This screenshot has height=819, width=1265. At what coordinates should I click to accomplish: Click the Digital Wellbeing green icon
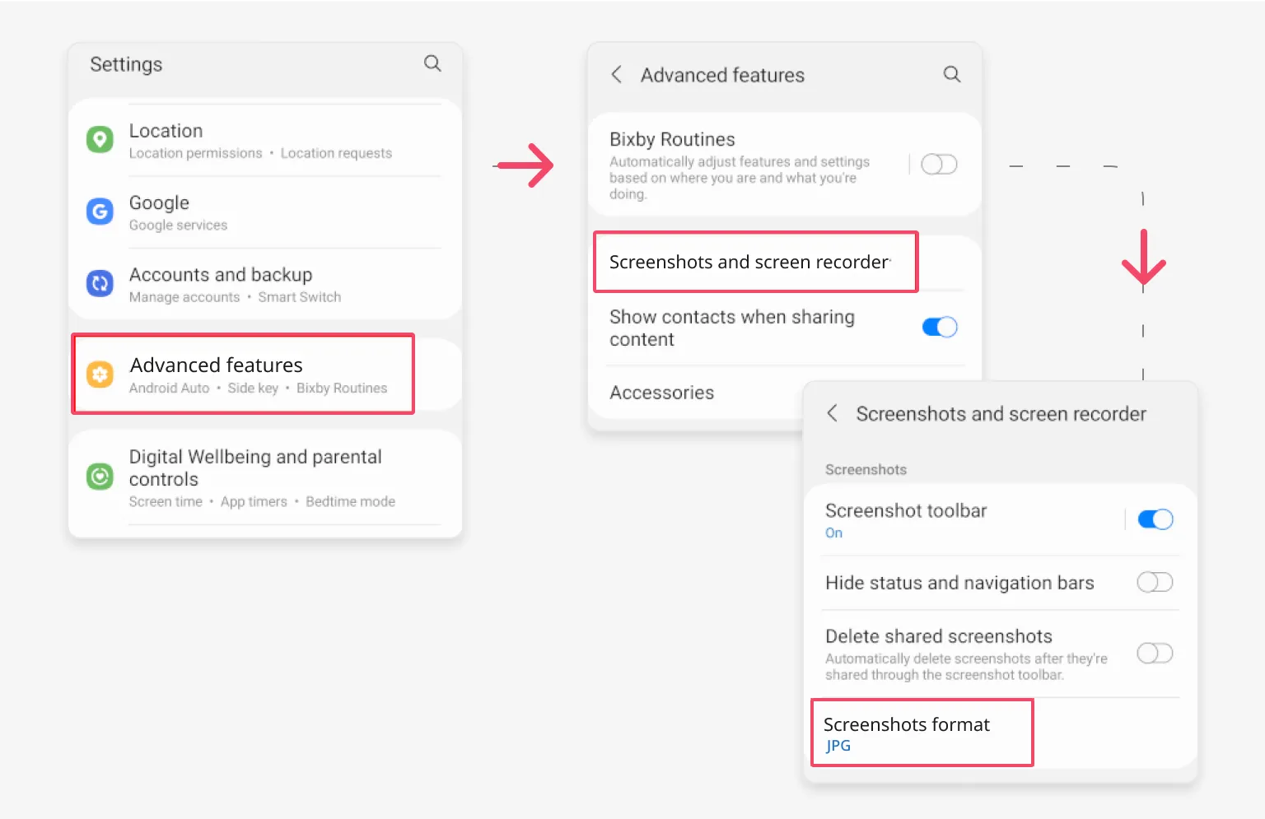click(x=100, y=476)
